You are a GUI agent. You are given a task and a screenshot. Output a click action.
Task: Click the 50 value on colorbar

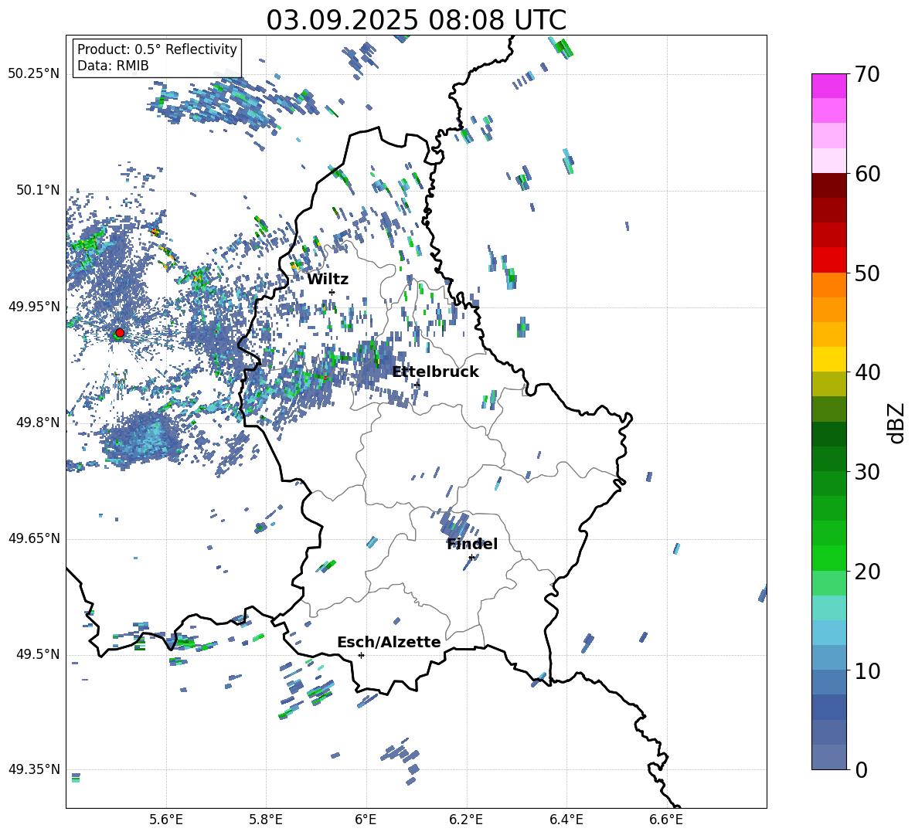coord(867,273)
